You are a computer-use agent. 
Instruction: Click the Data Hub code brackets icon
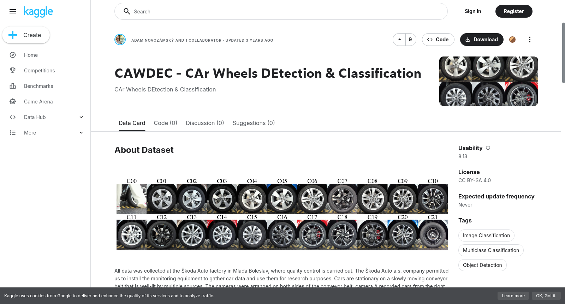[x=13, y=117]
